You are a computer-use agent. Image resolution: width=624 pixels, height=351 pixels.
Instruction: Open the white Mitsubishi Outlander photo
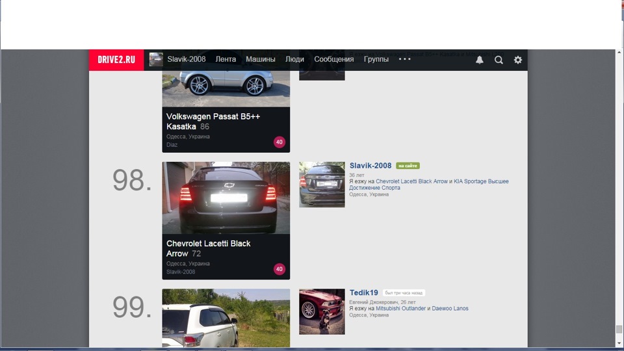tap(226, 318)
